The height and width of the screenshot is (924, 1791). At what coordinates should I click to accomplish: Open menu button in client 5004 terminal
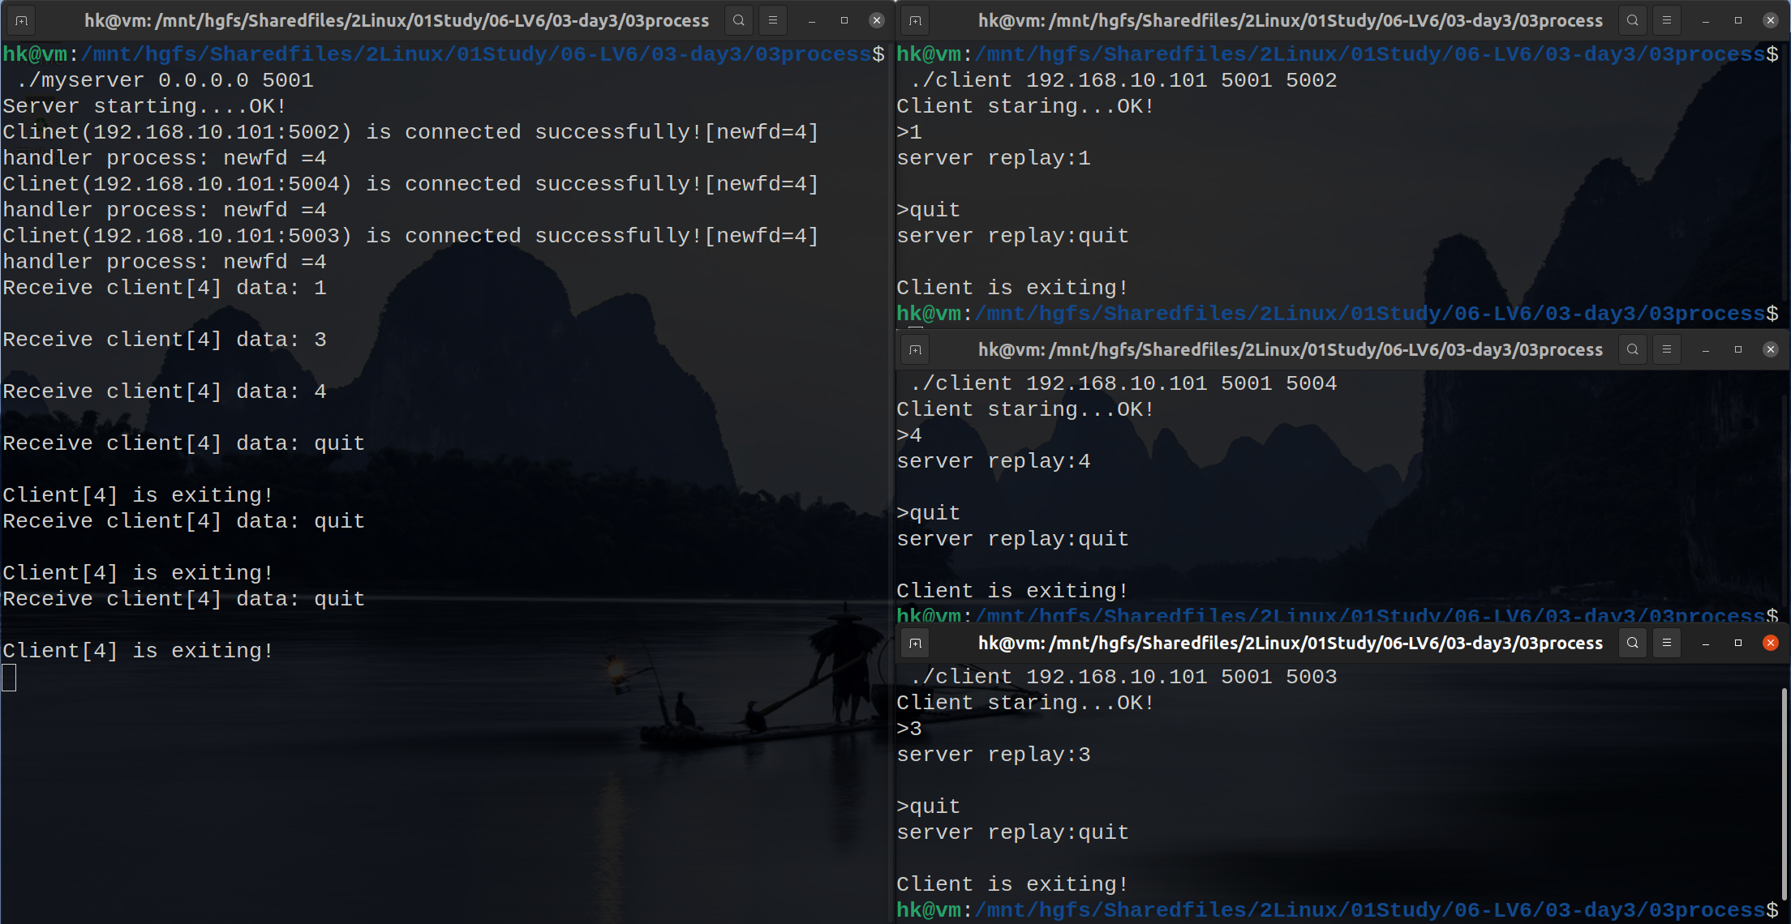1667,349
